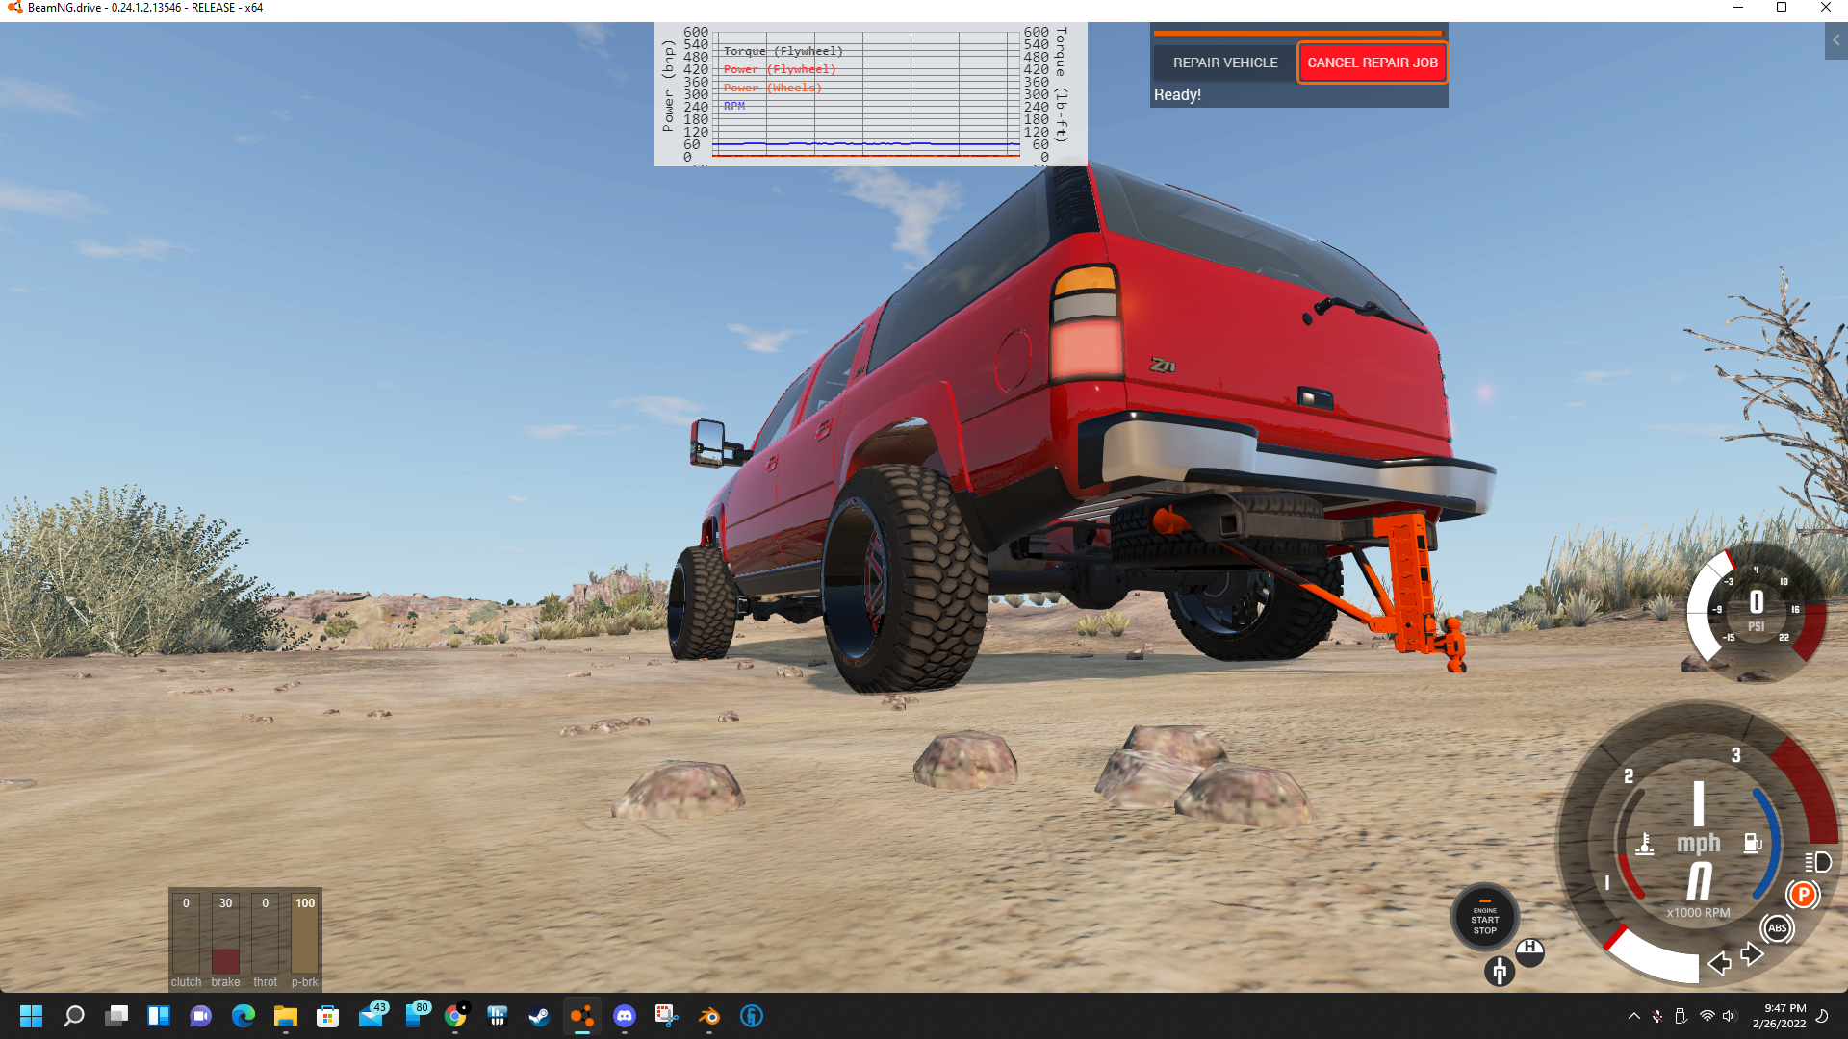Click the boost PSI gauge
Image resolution: width=1848 pixels, height=1039 pixels.
pyautogui.click(x=1756, y=611)
